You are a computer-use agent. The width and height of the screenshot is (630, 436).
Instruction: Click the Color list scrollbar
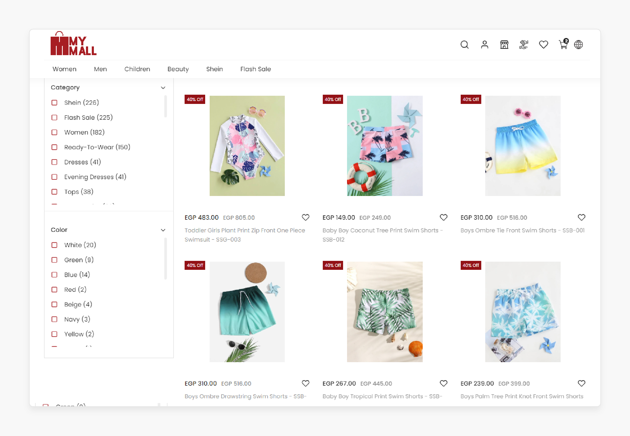point(166,259)
